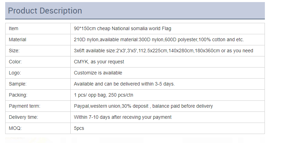Click the Item row label

click(x=14, y=28)
